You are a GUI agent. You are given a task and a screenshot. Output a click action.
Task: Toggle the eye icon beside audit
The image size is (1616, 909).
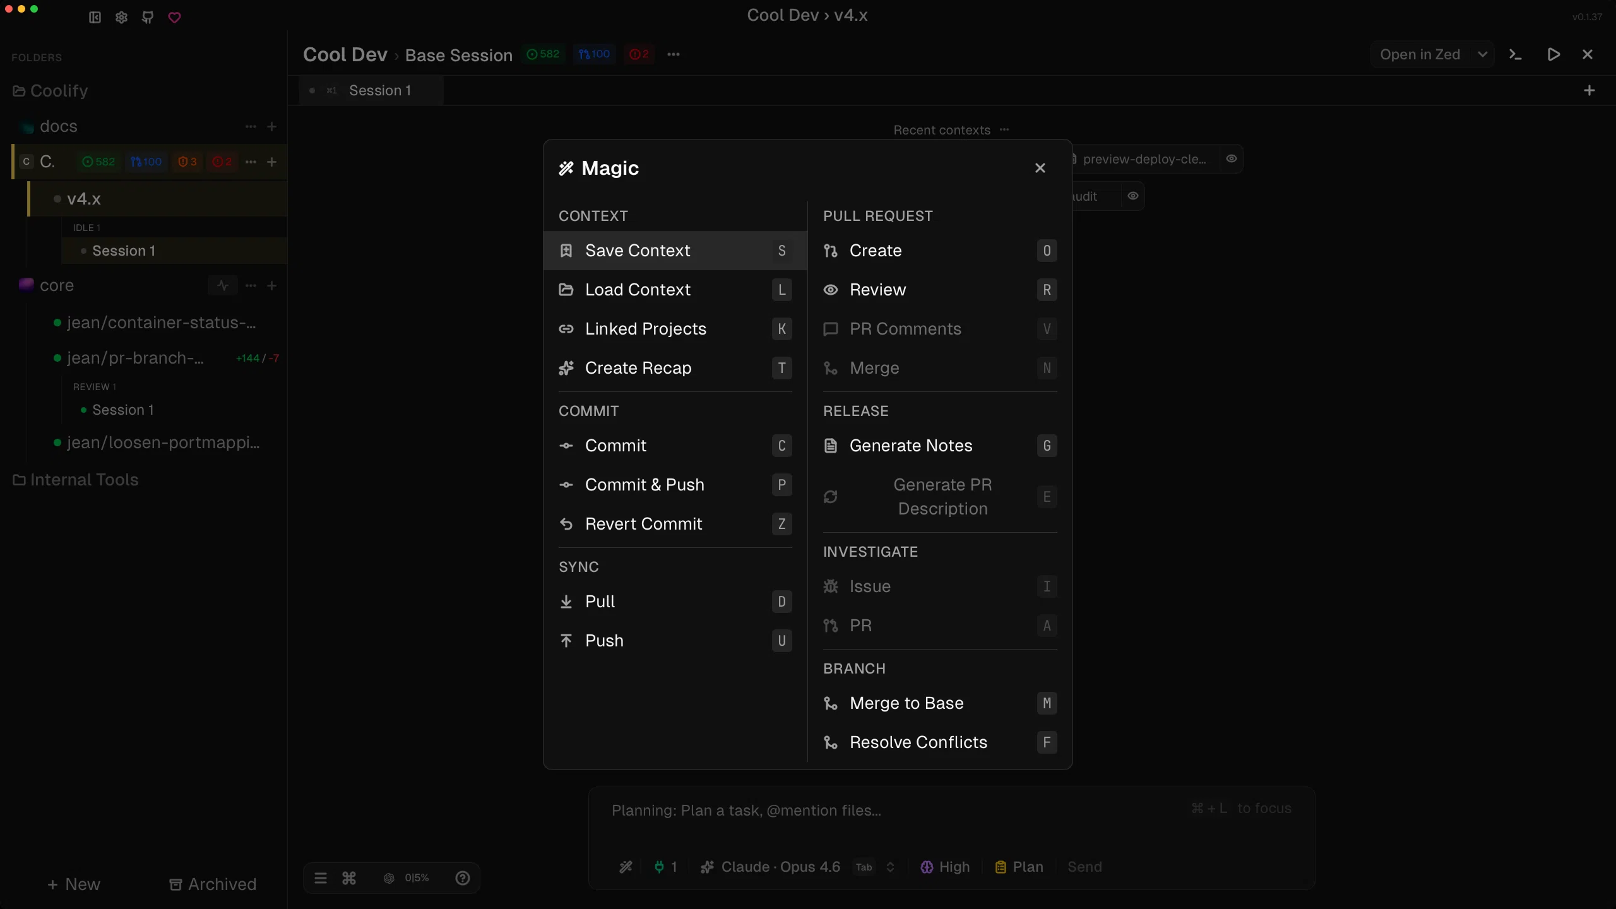pyautogui.click(x=1132, y=196)
